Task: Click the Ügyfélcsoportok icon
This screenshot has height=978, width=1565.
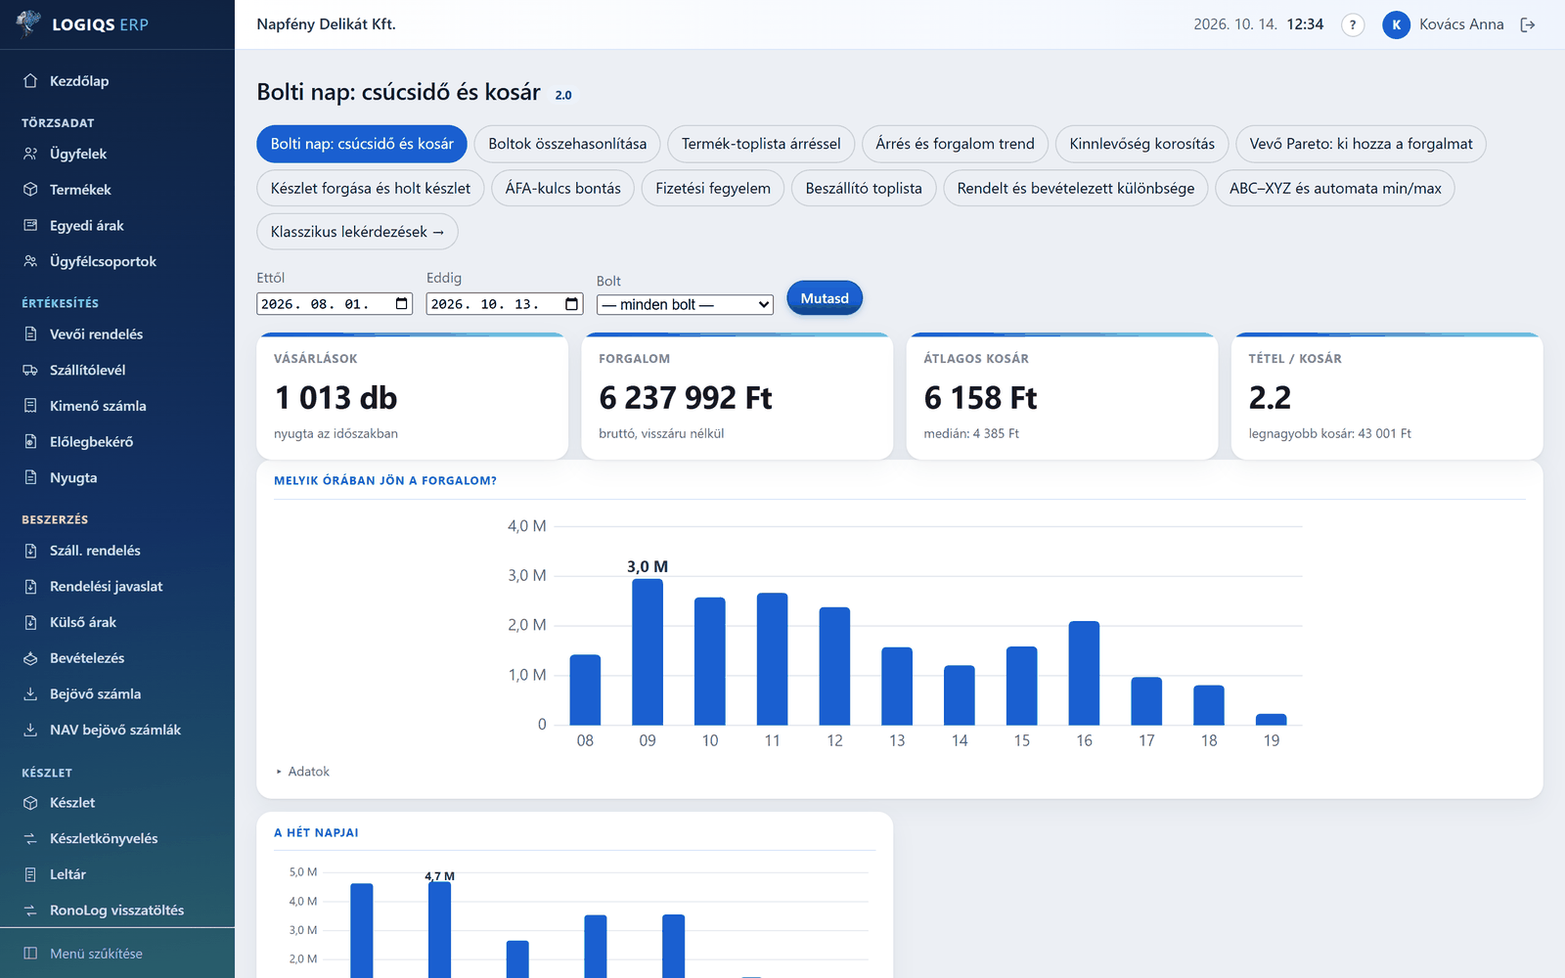Action: tap(30, 261)
